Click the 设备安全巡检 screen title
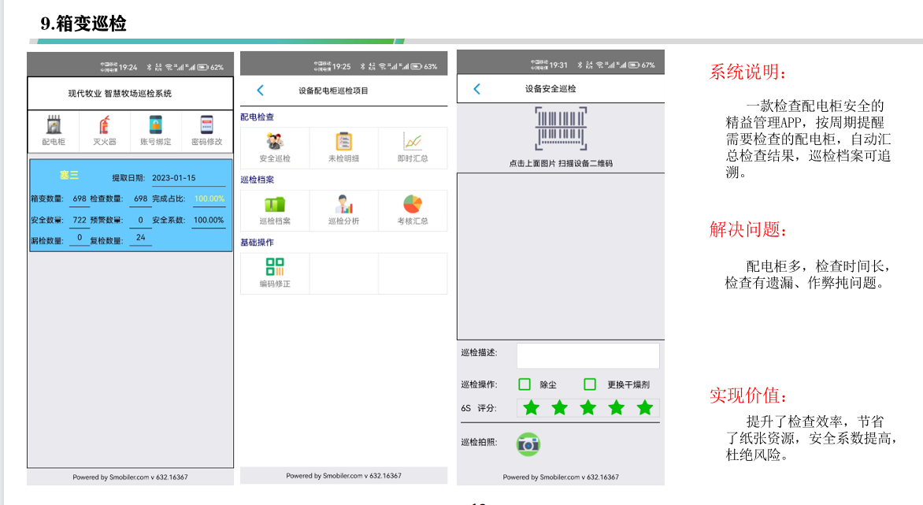 pyautogui.click(x=550, y=89)
